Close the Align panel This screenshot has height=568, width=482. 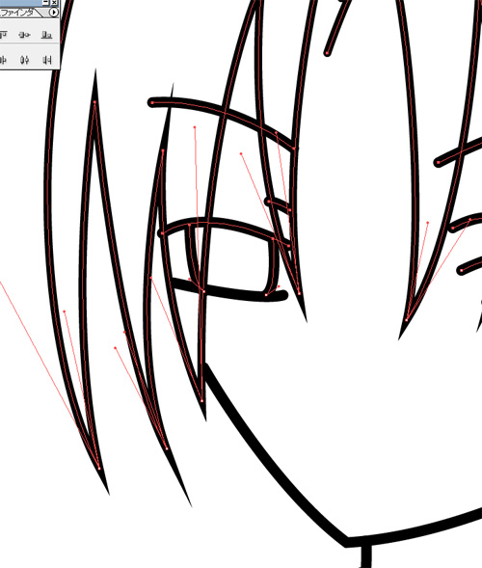click(54, 2)
